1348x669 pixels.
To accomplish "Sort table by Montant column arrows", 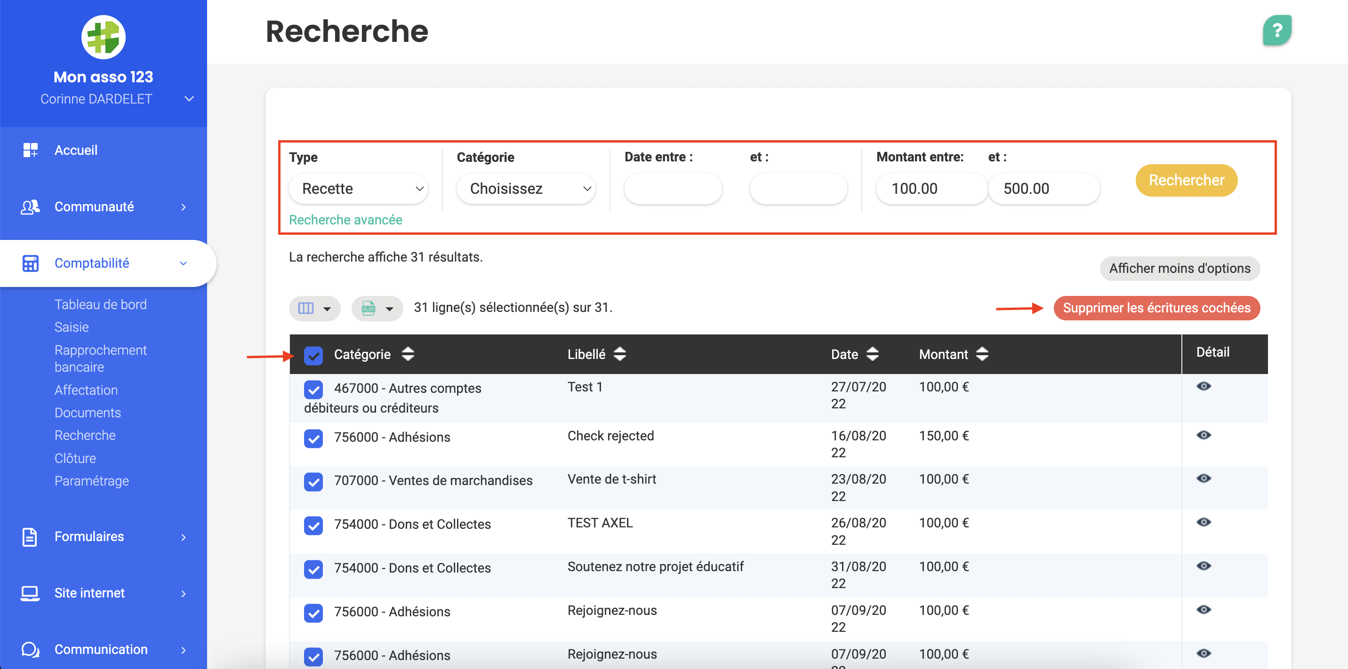I will pos(982,354).
